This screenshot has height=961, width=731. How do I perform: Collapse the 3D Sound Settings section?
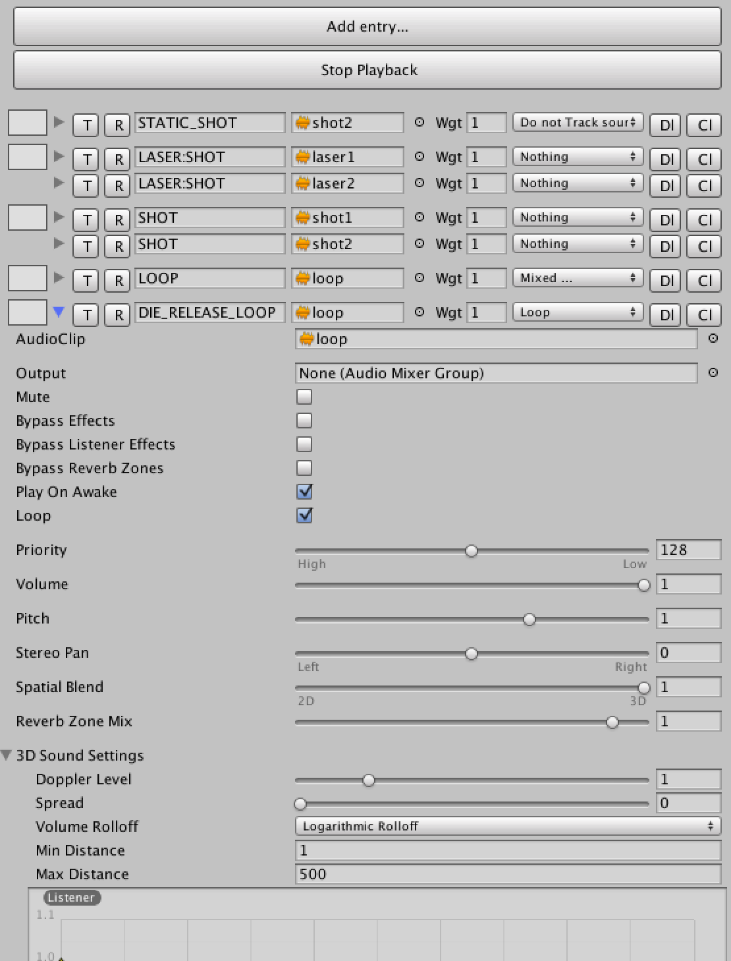(x=7, y=755)
